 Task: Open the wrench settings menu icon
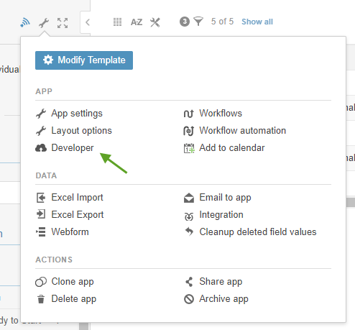(x=44, y=23)
